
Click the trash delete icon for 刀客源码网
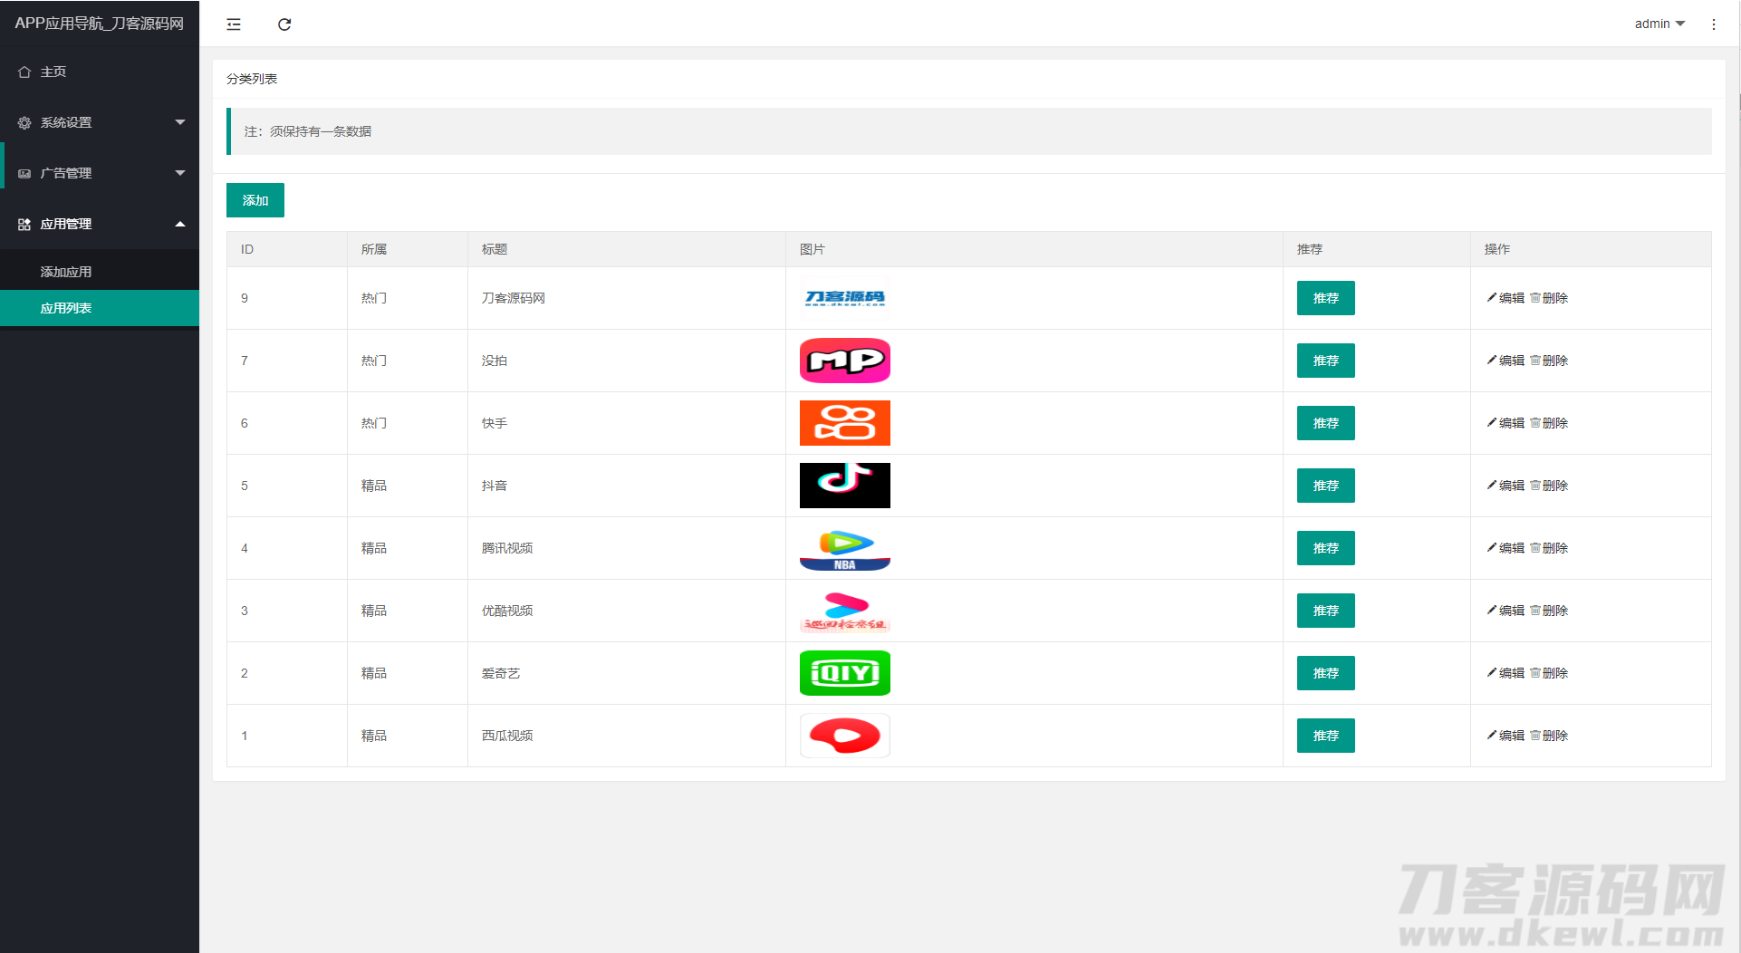(1535, 298)
